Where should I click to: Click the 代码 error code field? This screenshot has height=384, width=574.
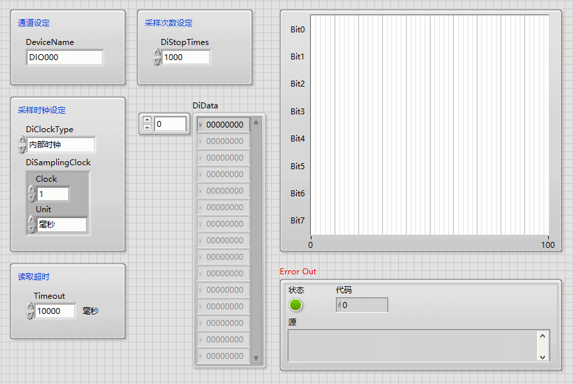pyautogui.click(x=364, y=305)
